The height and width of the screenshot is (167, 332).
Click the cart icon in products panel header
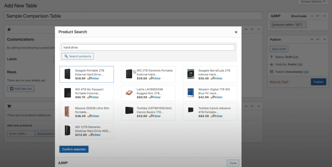click(x=9, y=106)
